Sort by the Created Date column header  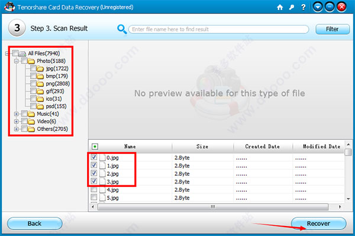pyautogui.click(x=263, y=146)
